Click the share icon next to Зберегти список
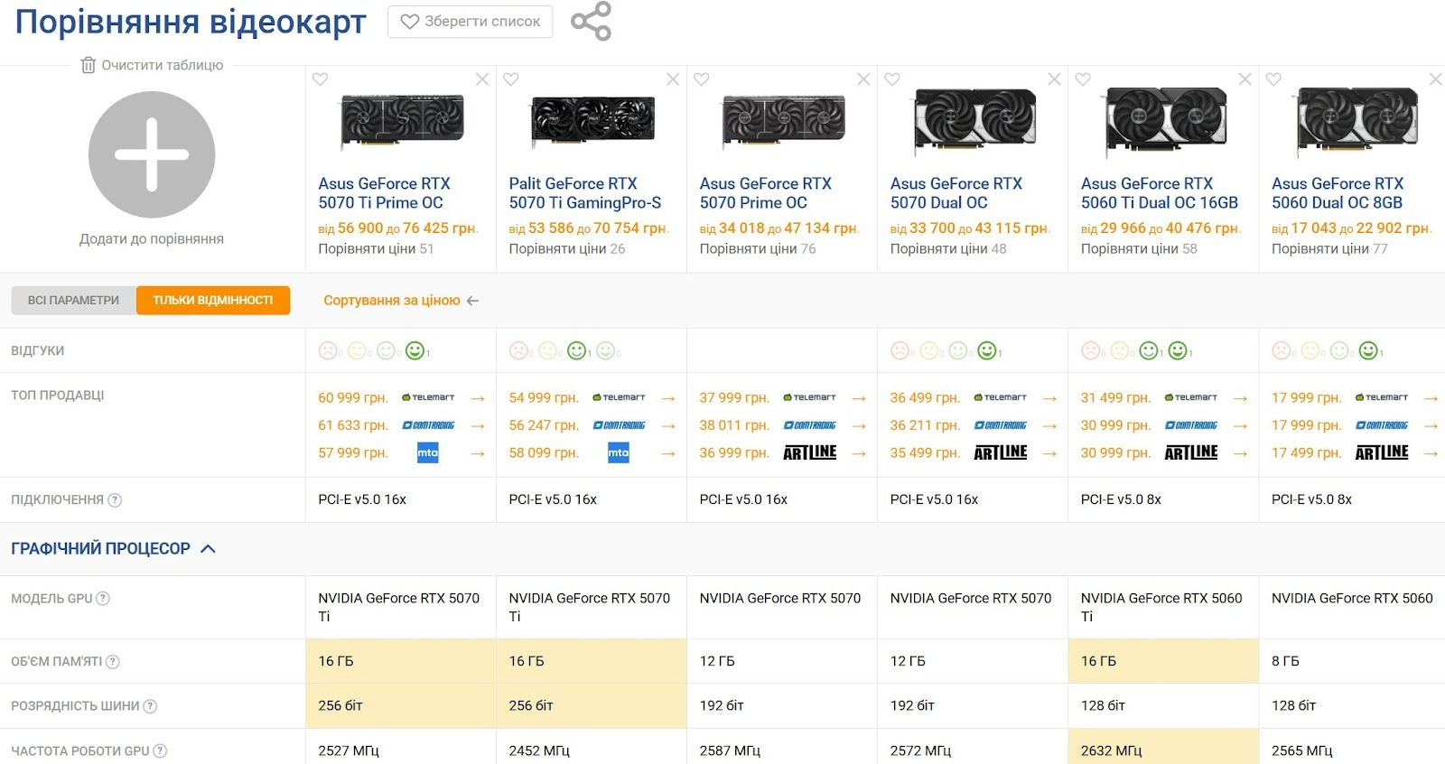This screenshot has width=1445, height=764. pos(591,21)
